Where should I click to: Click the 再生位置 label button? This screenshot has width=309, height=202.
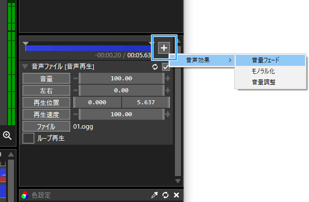tap(46, 102)
